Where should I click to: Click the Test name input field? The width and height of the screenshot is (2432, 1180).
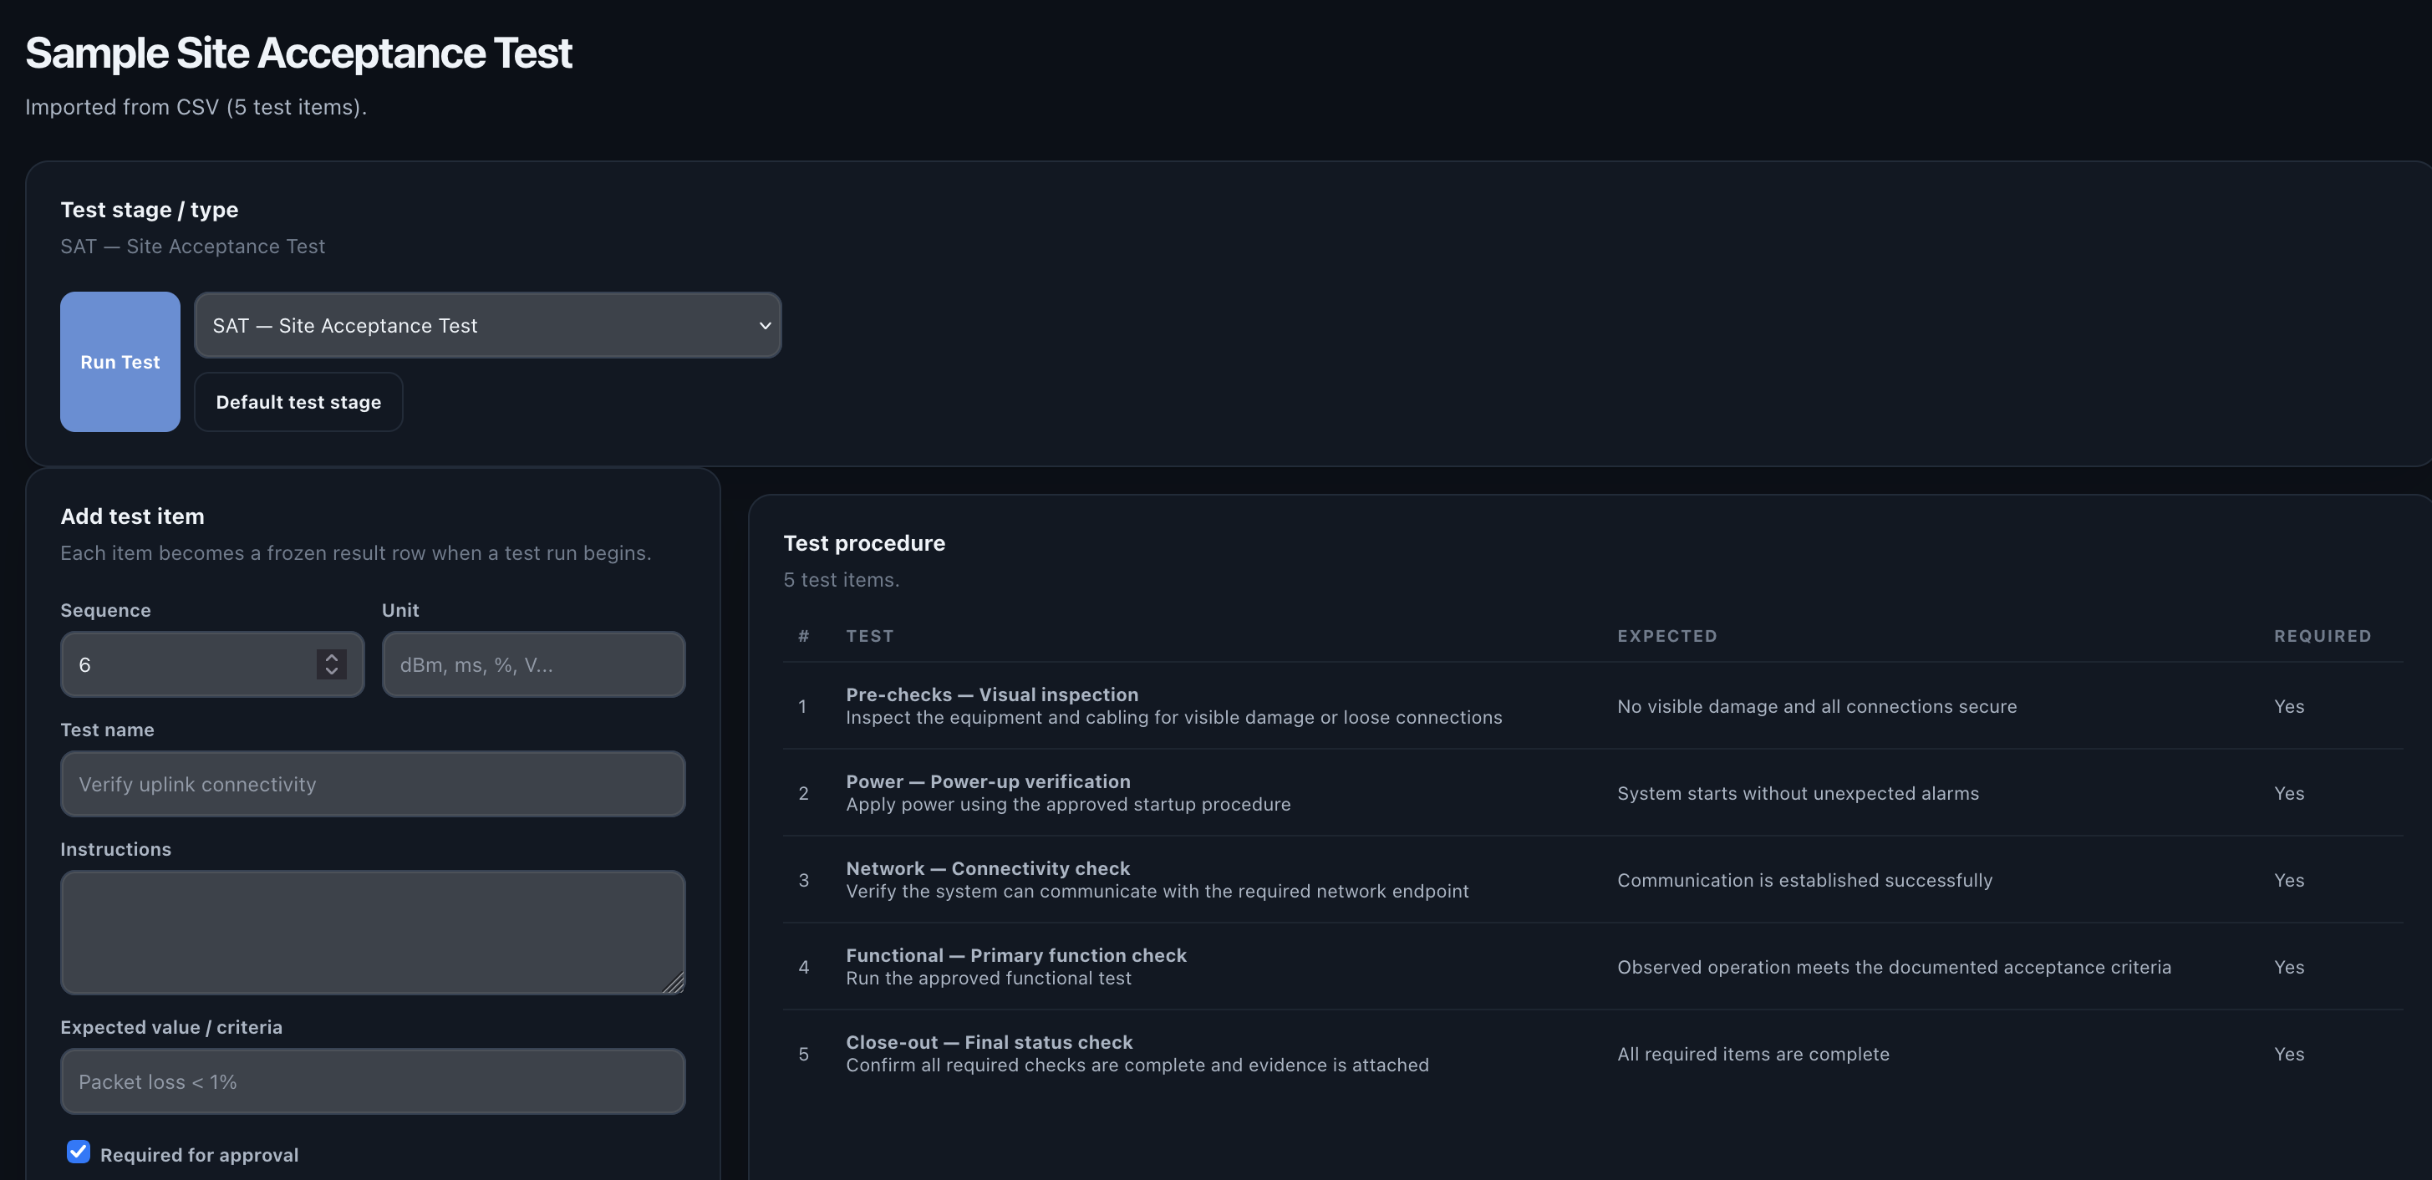(373, 785)
